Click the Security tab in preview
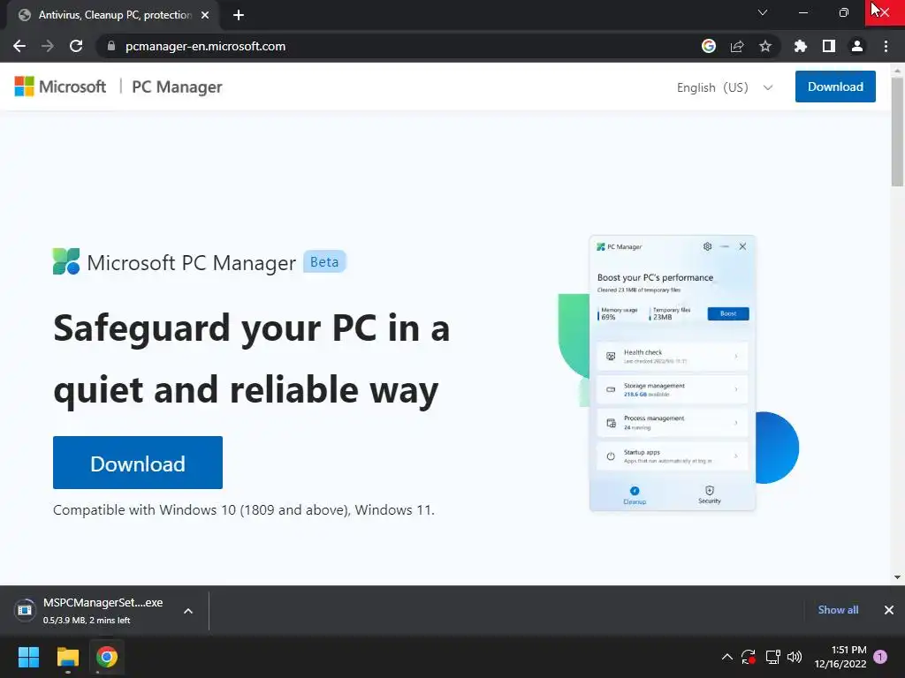 [x=710, y=494]
